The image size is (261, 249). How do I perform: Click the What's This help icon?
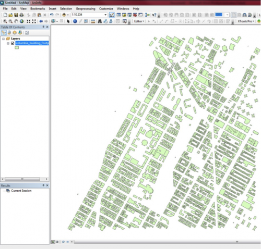point(154,15)
